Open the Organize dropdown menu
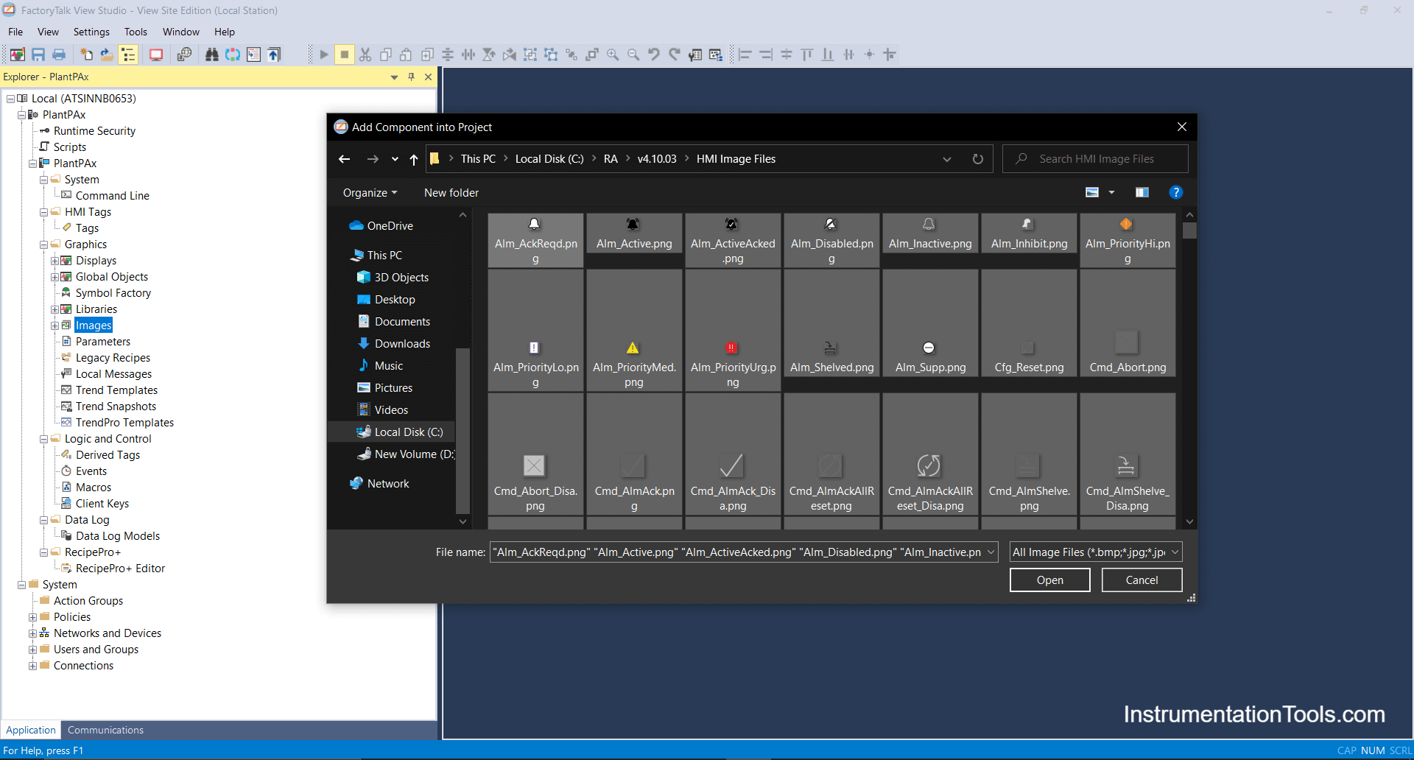 click(370, 193)
